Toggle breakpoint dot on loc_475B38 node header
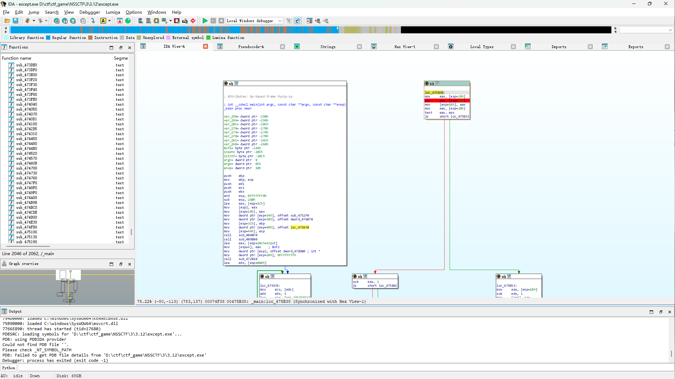Screen dimensions: 675x379 427,84
